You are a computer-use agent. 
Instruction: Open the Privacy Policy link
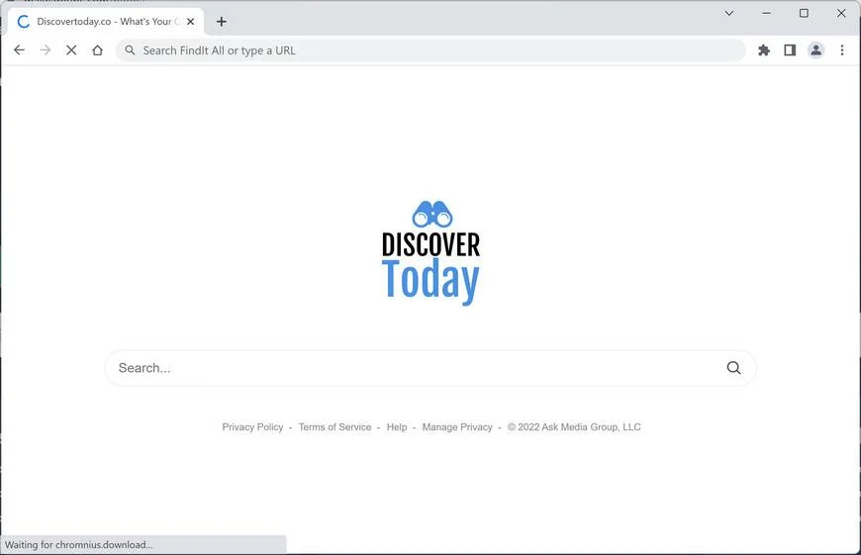point(252,427)
